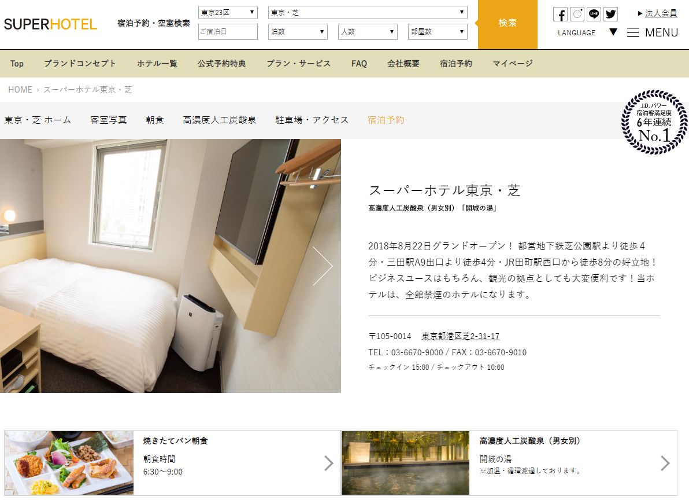Viewport: 689px width, 504px height.
Task: Open the 東京・芝 ホーム tab
Action: point(38,120)
